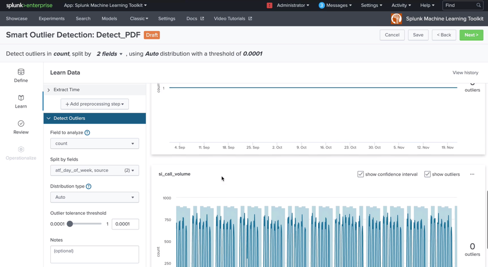
Task: Open the Administrator menu
Action: 293,5
